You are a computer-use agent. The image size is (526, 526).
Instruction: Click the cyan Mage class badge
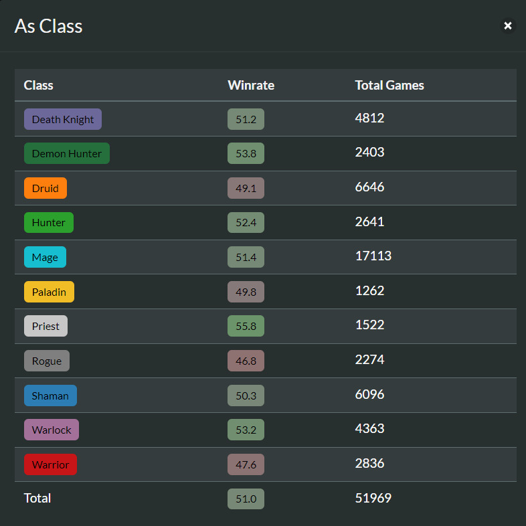pyautogui.click(x=45, y=257)
